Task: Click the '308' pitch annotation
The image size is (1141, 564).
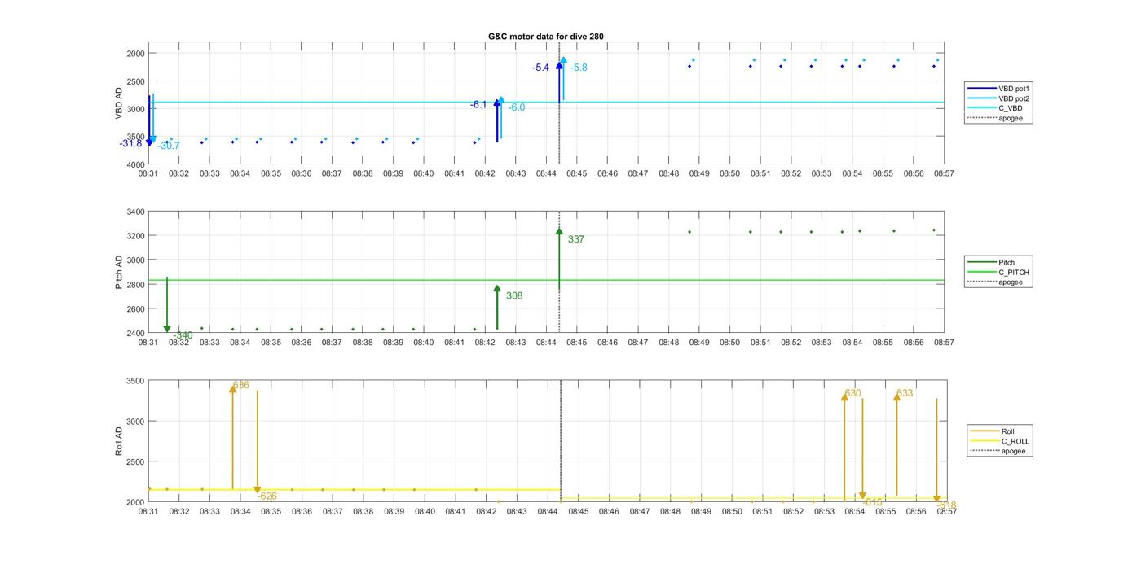Action: coord(514,295)
